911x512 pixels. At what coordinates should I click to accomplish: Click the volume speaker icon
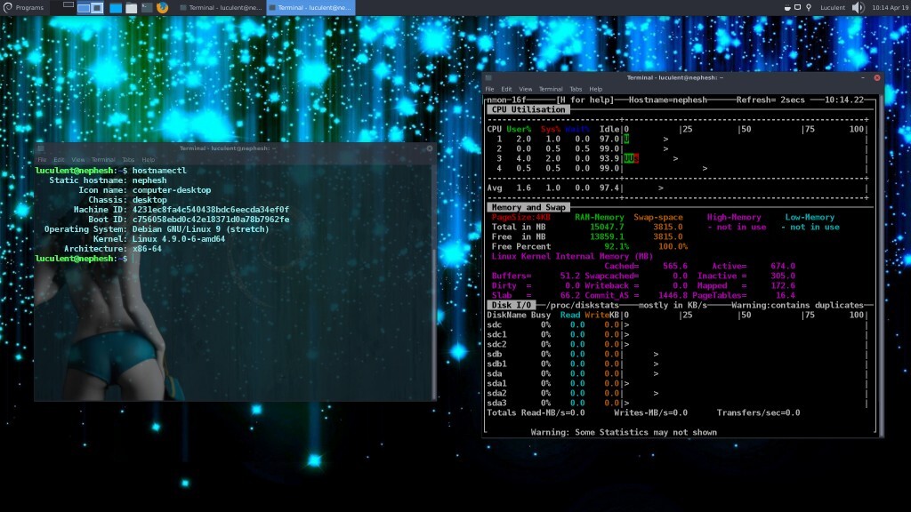pyautogui.click(x=858, y=7)
